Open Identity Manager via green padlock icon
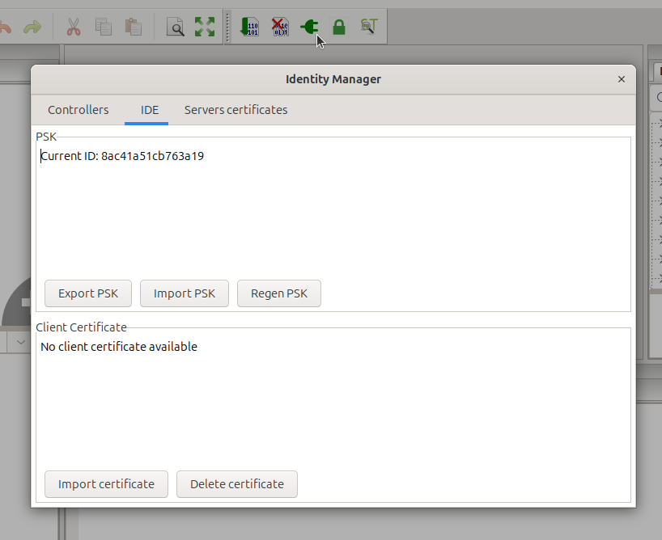This screenshot has width=662, height=540. coord(339,27)
